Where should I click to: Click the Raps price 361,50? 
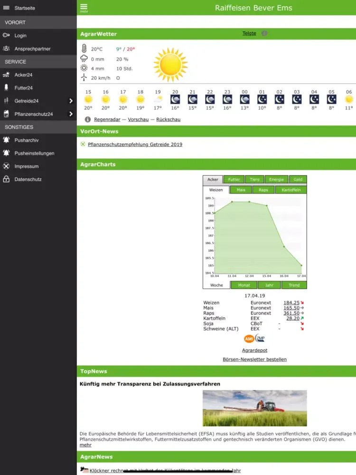coord(291,313)
